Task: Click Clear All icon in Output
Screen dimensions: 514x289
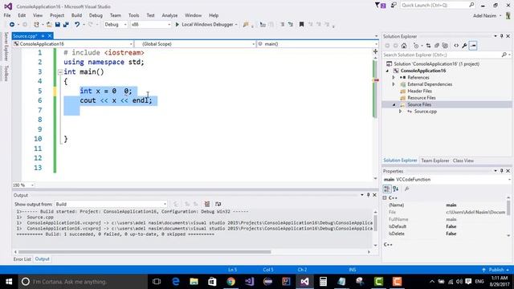Action: 207,204
